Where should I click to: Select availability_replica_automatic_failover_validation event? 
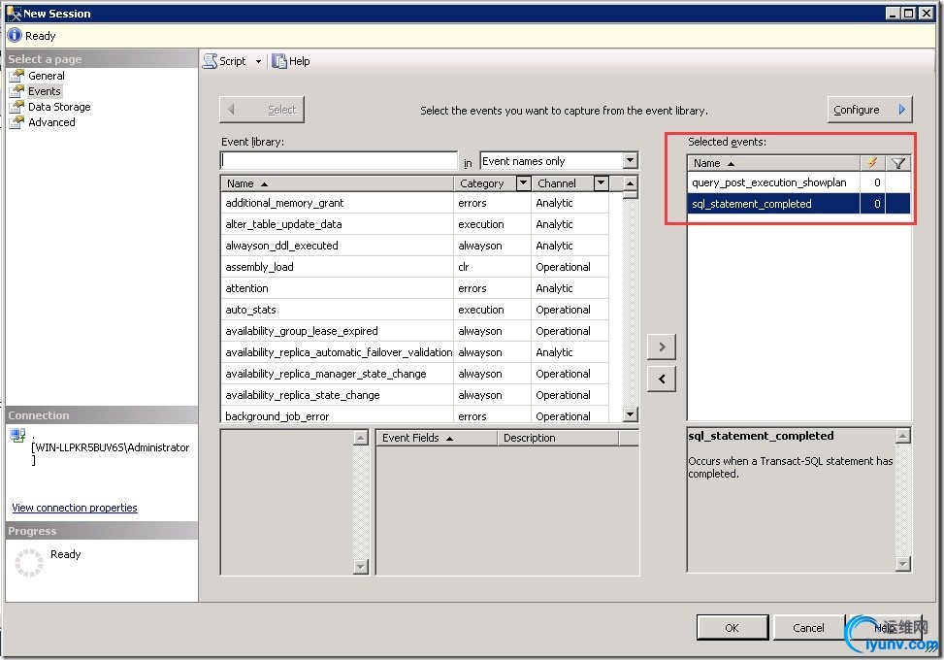415,352
